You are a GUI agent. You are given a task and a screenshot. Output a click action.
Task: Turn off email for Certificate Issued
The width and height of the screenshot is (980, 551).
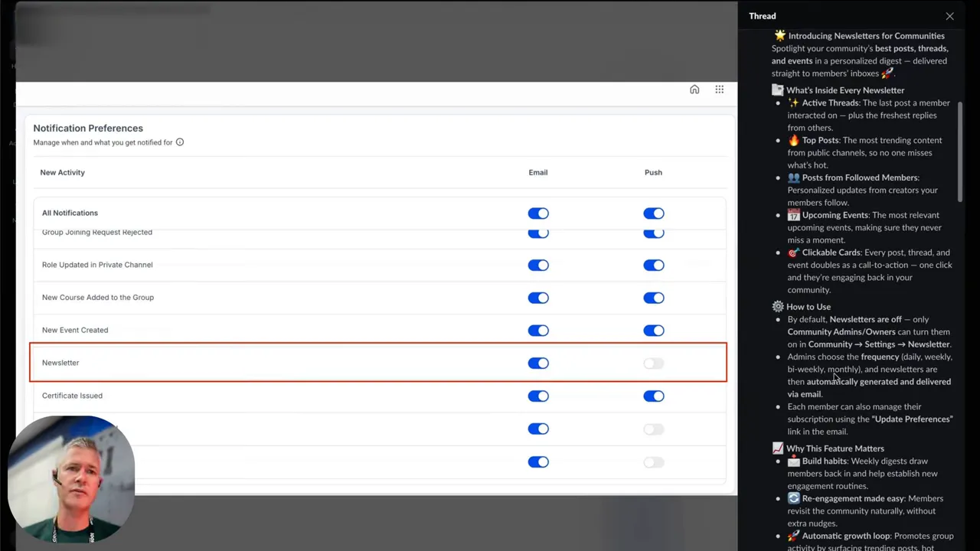click(538, 396)
